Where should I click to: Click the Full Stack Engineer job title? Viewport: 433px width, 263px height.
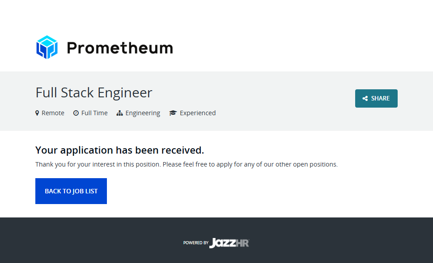pos(94,93)
